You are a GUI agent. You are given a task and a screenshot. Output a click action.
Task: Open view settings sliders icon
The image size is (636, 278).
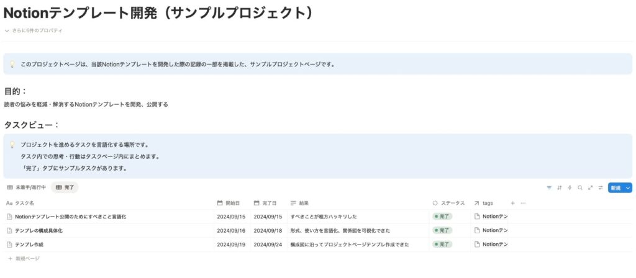601,187
